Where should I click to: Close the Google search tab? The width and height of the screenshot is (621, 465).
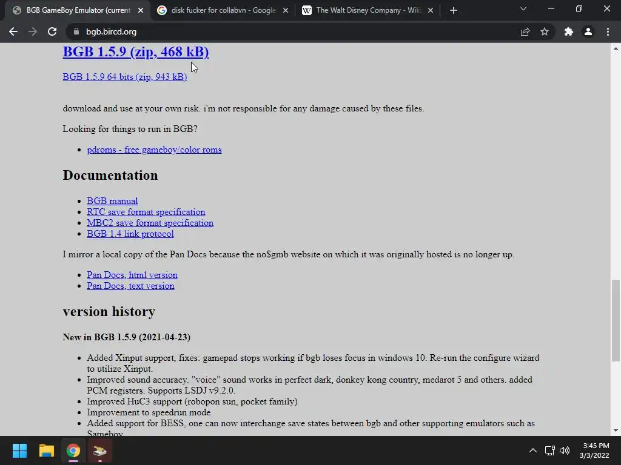(x=286, y=10)
